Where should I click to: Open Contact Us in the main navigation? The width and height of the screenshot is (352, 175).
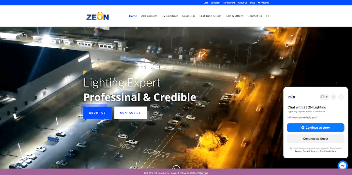[255, 16]
